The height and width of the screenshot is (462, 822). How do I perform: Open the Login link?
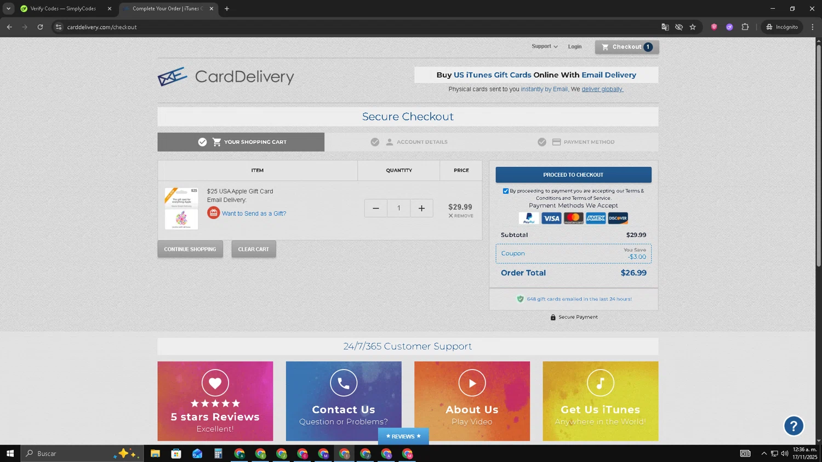coord(575,47)
